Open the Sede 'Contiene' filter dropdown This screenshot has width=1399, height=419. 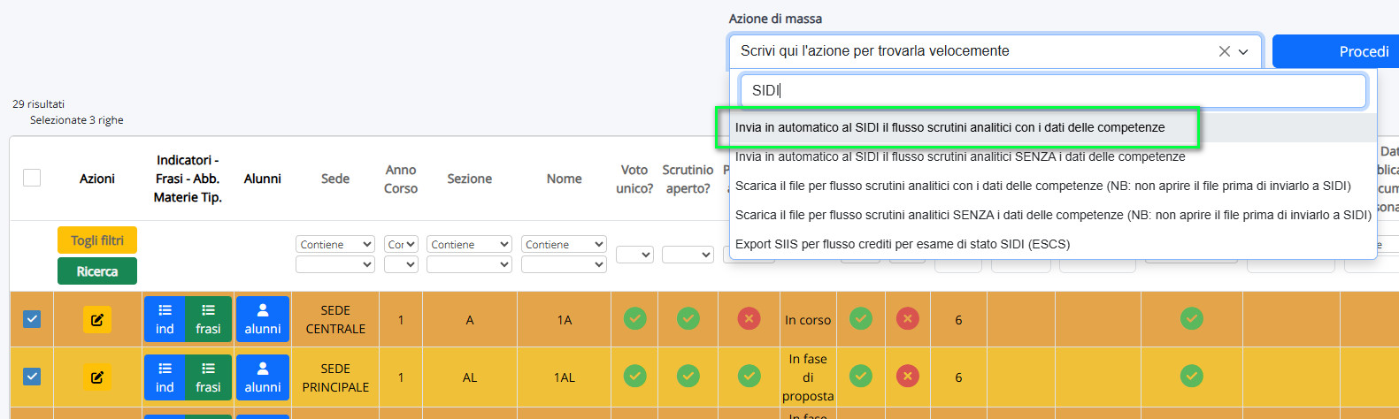[x=335, y=244]
